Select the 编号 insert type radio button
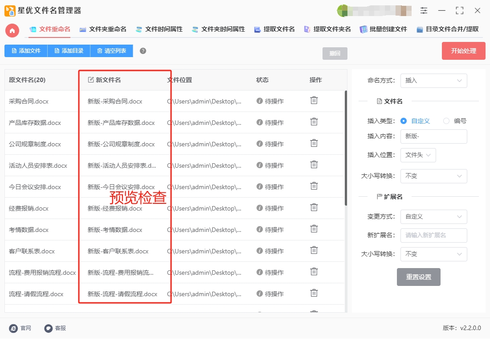Screen dimensions: 490x339 click(x=446, y=121)
